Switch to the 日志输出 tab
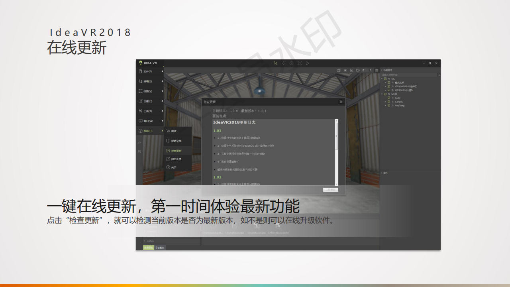 (160, 248)
